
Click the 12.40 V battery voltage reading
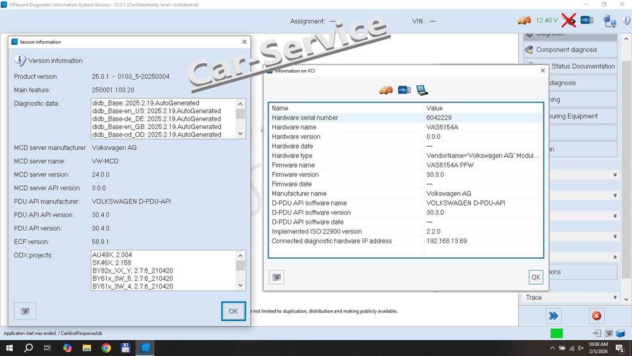547,21
